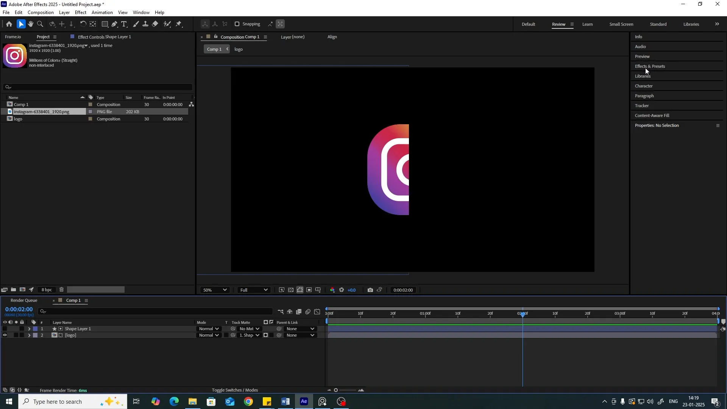Open blend Mode dropdown for logo layer
This screenshot has height=409, width=727.
pos(208,335)
